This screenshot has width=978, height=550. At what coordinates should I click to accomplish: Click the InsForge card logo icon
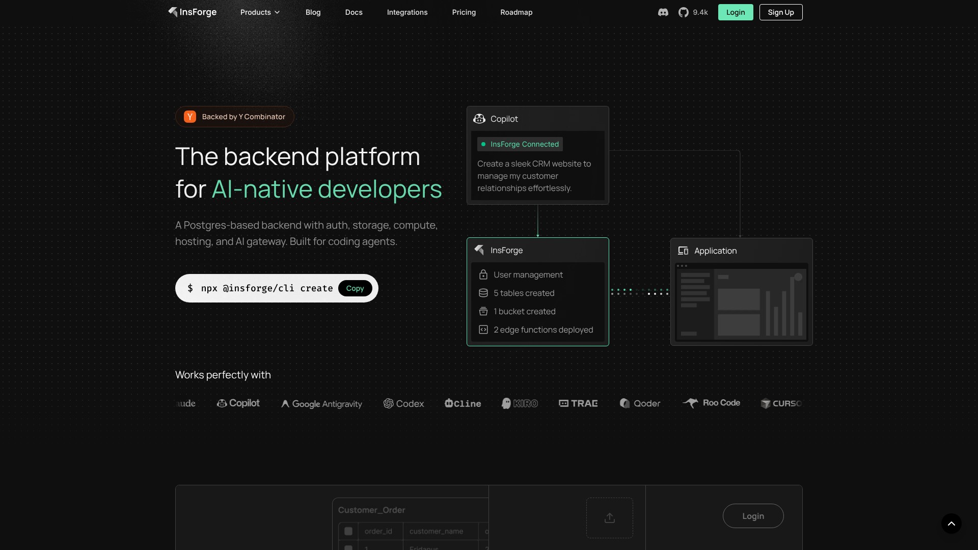coord(479,250)
